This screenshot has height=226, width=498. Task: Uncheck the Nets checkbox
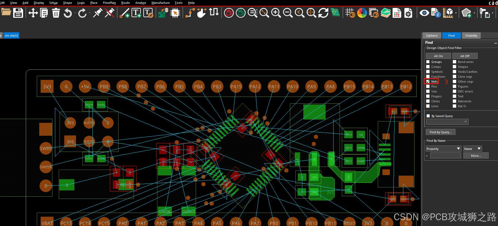[428, 82]
